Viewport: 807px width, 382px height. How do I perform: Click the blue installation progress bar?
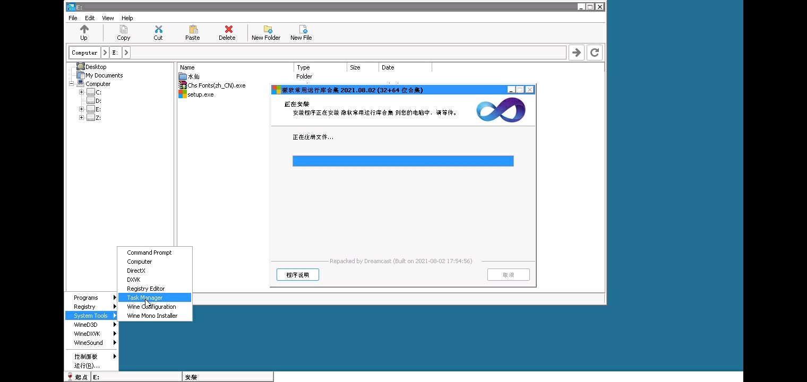403,161
